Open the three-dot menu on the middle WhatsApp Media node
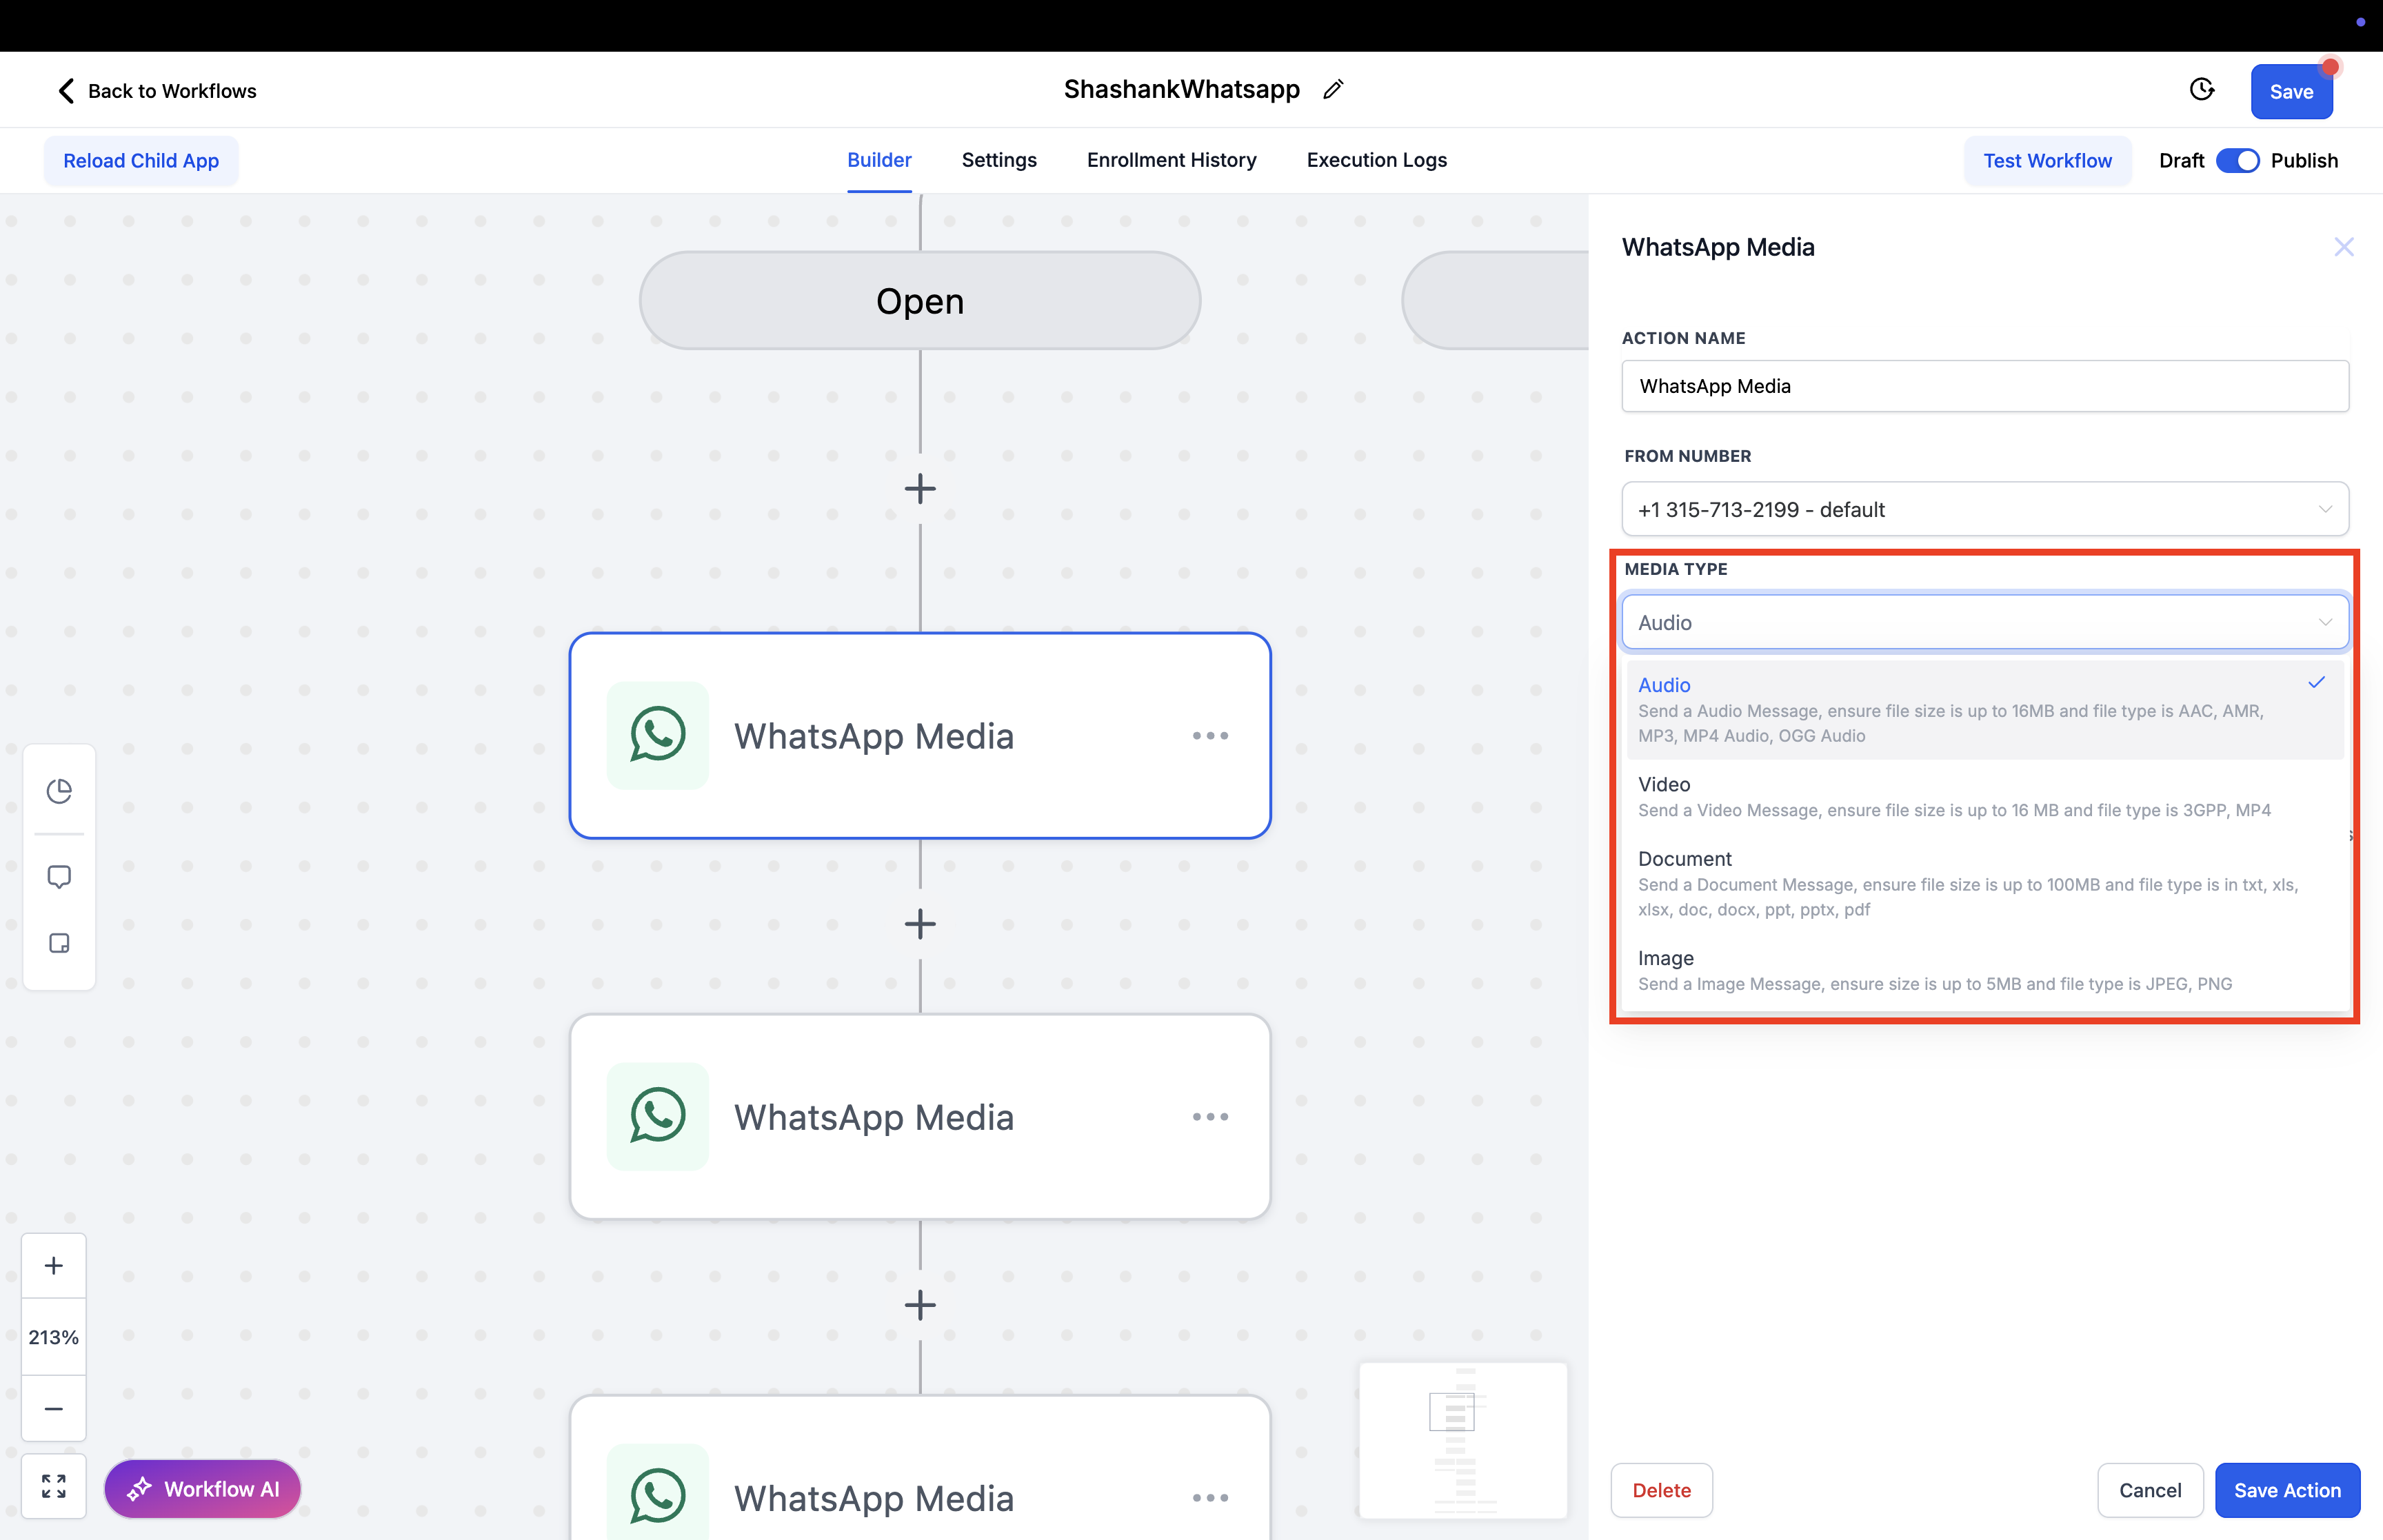Screen dimensions: 2383x1540 (1210, 1117)
